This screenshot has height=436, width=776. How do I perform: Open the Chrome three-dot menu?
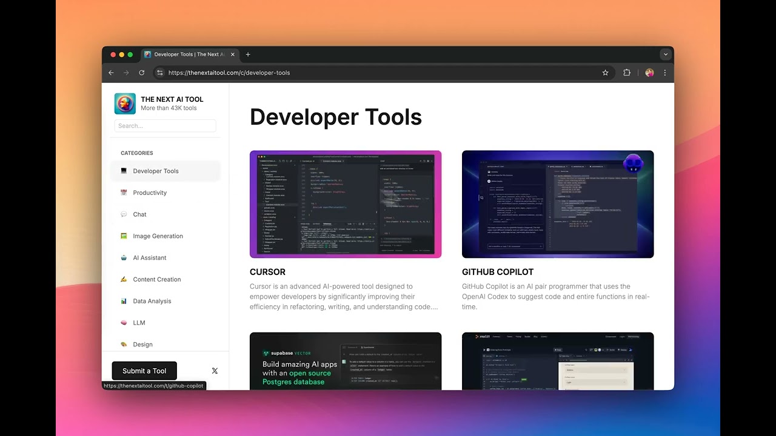click(664, 73)
